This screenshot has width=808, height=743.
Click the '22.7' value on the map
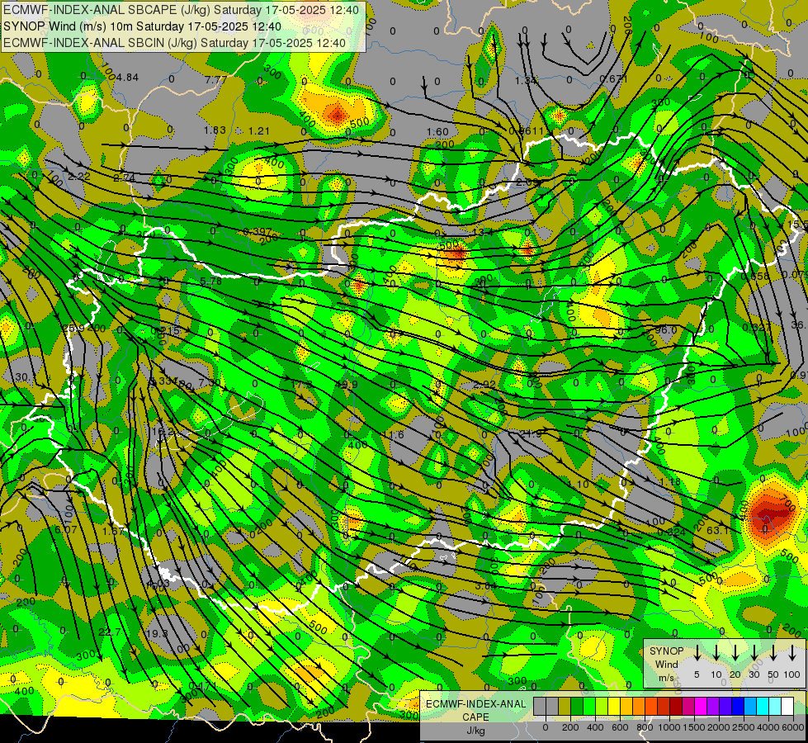[x=110, y=632]
